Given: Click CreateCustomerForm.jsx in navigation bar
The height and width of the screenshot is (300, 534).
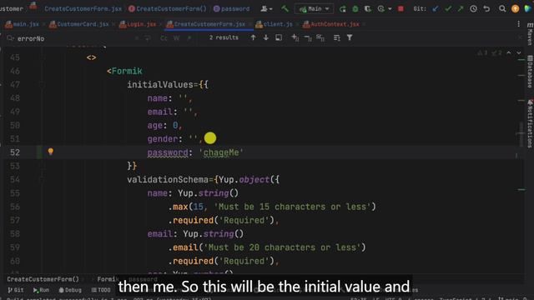Looking at the screenshot, I should (x=83, y=9).
